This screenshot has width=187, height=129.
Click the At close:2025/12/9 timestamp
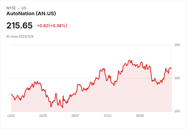click(x=20, y=37)
